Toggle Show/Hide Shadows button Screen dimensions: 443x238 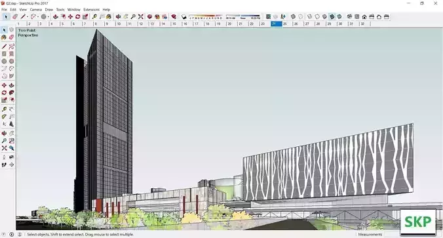(x=184, y=16)
